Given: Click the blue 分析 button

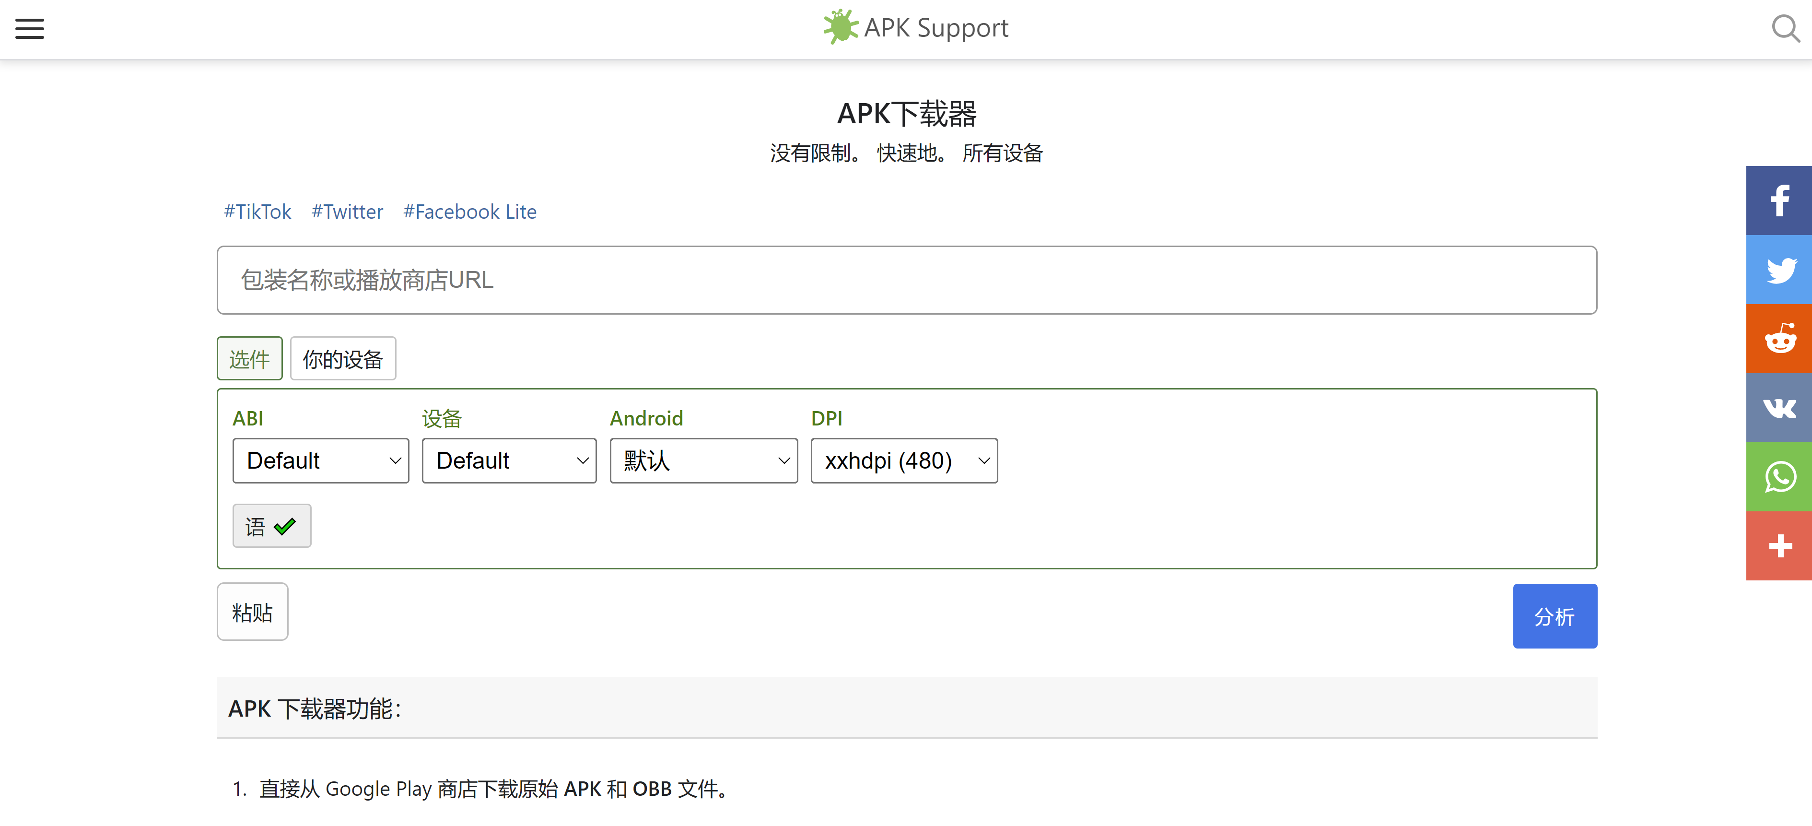Looking at the screenshot, I should click(x=1555, y=616).
